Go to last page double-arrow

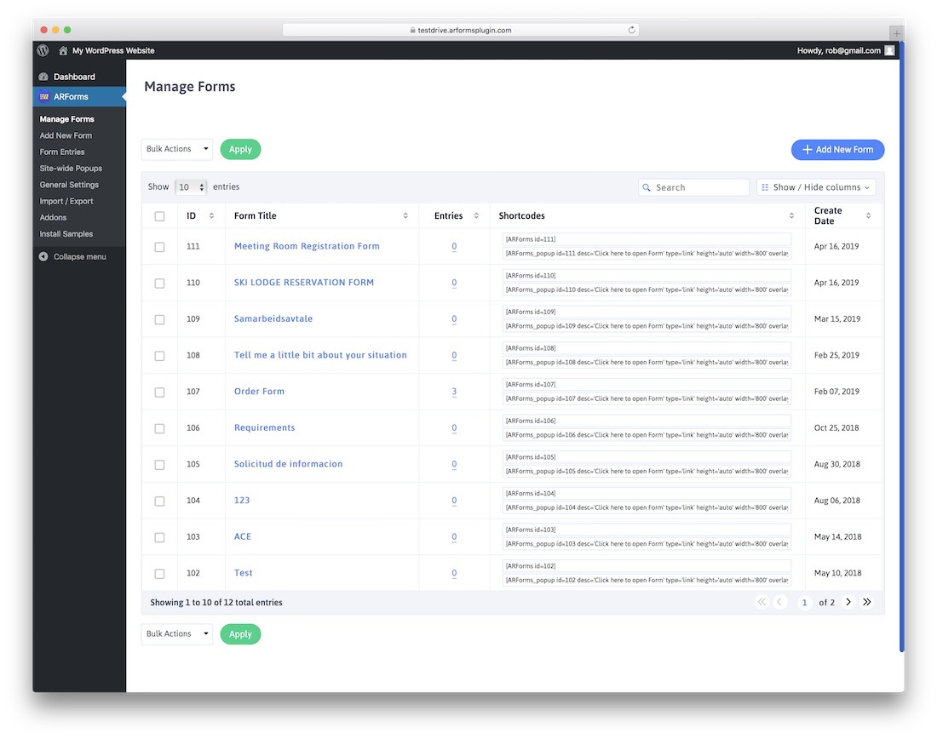pyautogui.click(x=867, y=602)
